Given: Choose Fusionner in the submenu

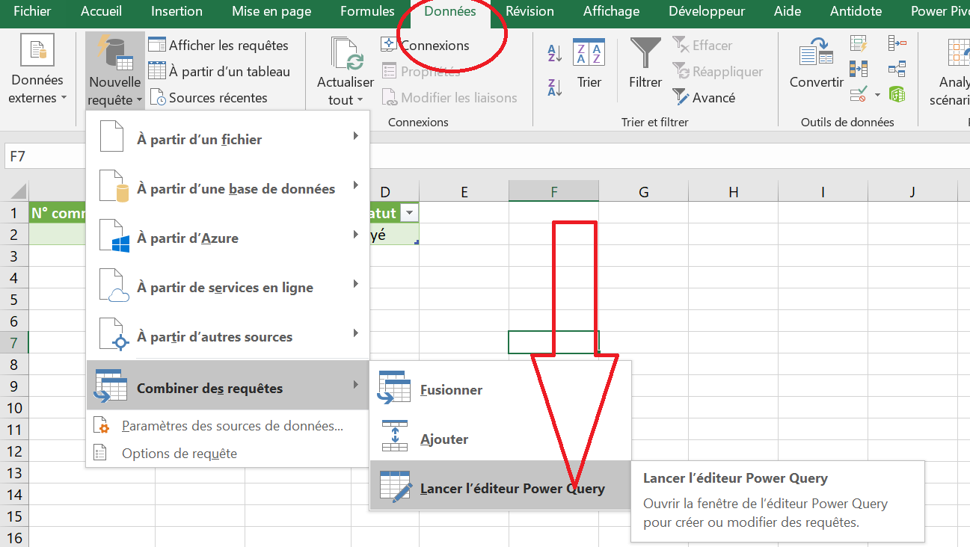Looking at the screenshot, I should click(500, 389).
